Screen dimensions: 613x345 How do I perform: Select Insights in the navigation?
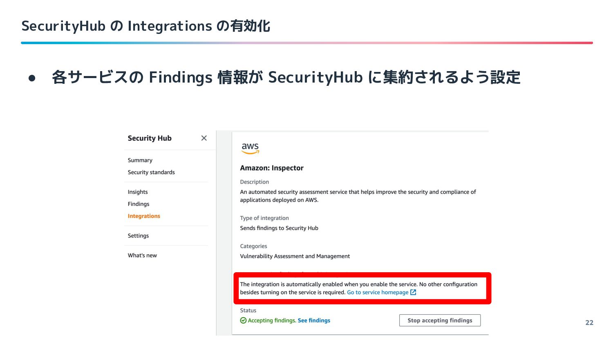tap(138, 192)
